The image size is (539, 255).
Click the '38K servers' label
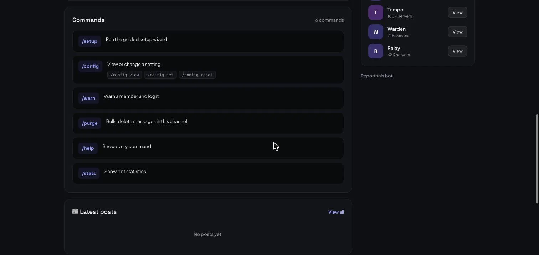click(399, 55)
